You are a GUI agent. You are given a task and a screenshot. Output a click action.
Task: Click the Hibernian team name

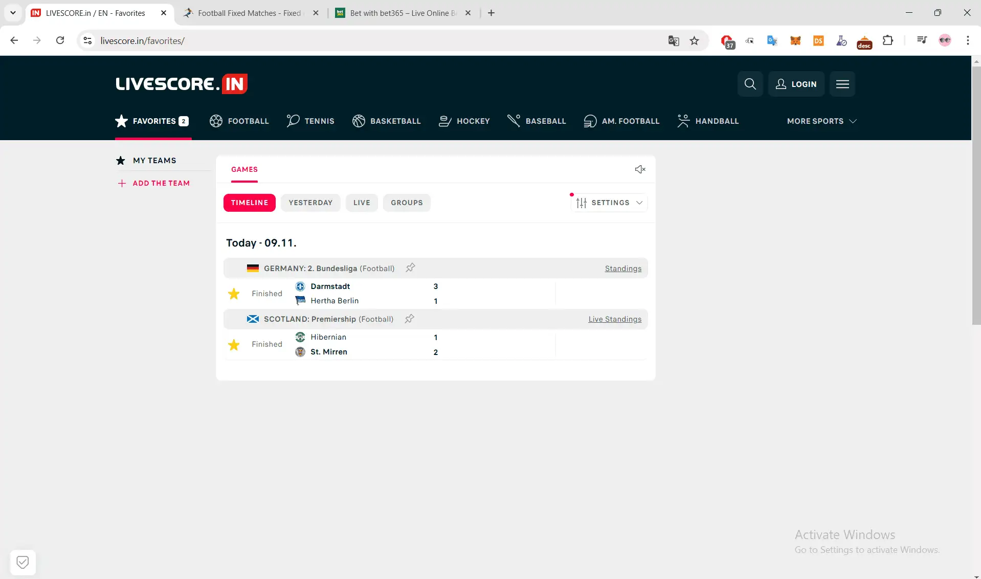(x=328, y=337)
